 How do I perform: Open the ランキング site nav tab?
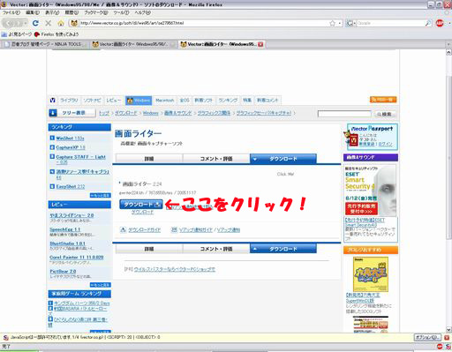point(228,101)
